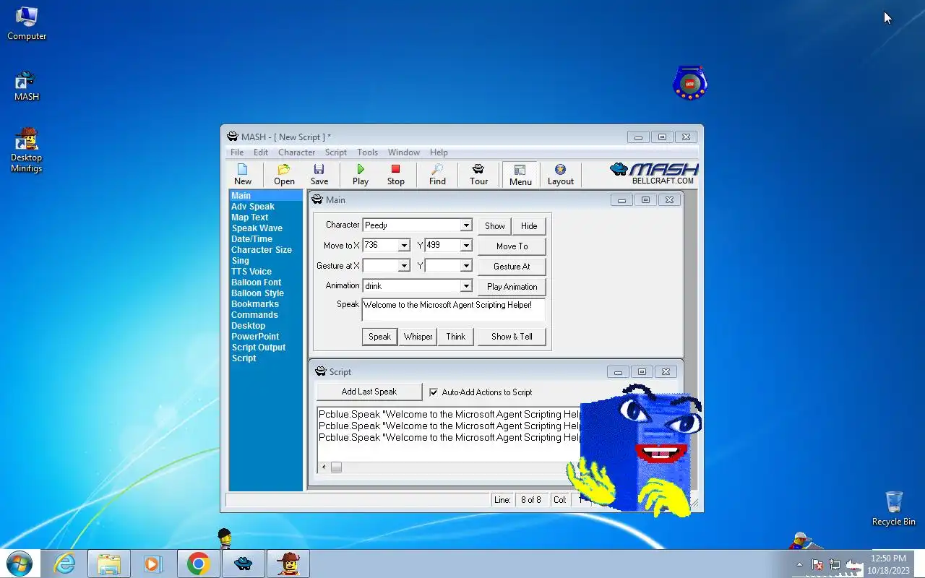Open Windows Explorer from the taskbar

click(x=109, y=564)
